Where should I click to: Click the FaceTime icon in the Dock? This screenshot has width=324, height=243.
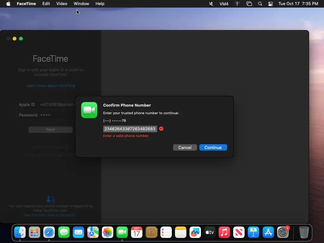tap(122, 232)
